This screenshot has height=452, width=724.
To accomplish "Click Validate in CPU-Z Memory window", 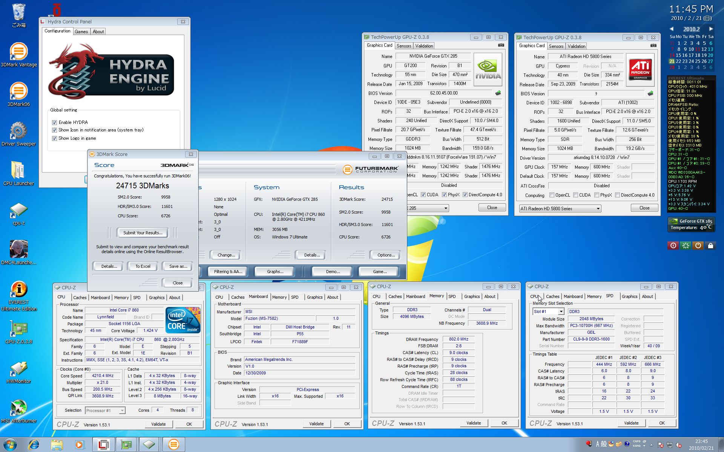I will coord(473,423).
